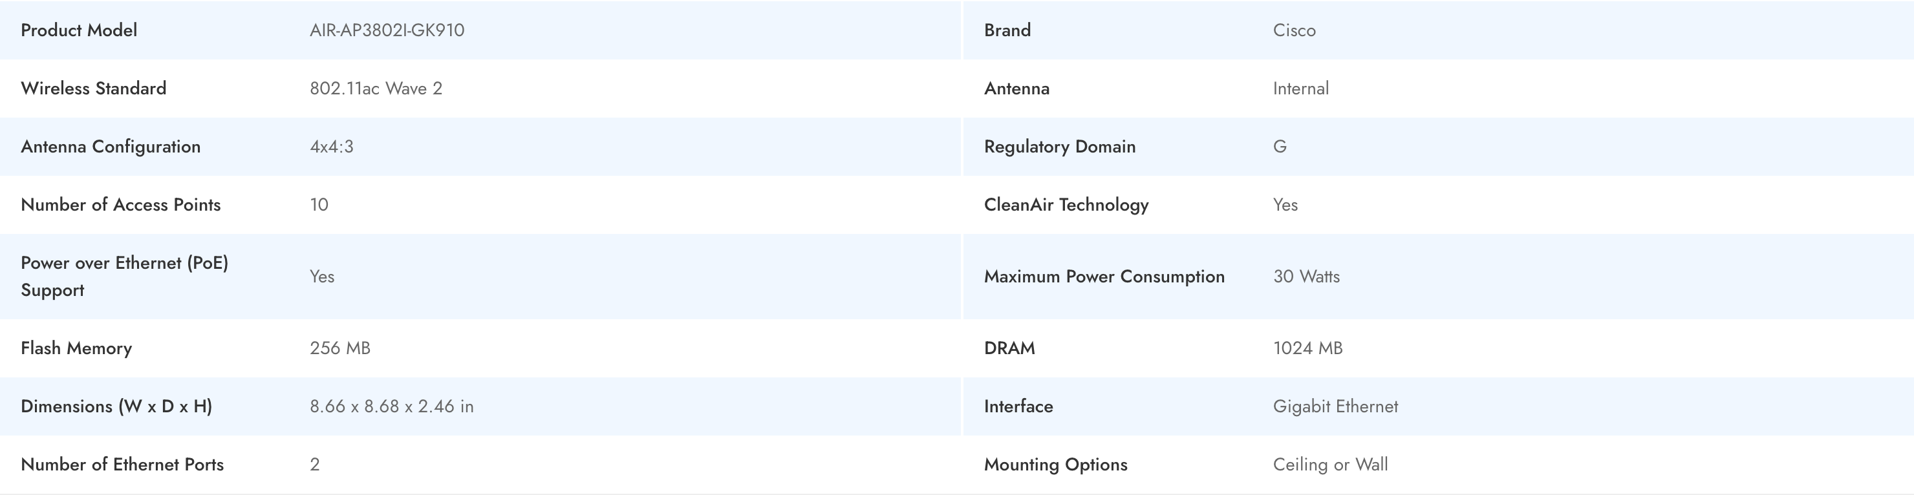Click the Brand label

[x=1007, y=30]
